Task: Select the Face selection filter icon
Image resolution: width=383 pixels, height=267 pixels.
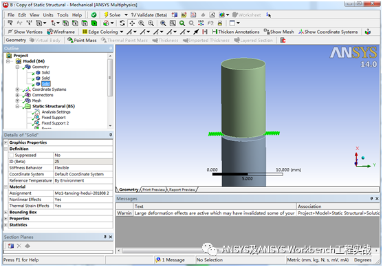Action: point(85,23)
